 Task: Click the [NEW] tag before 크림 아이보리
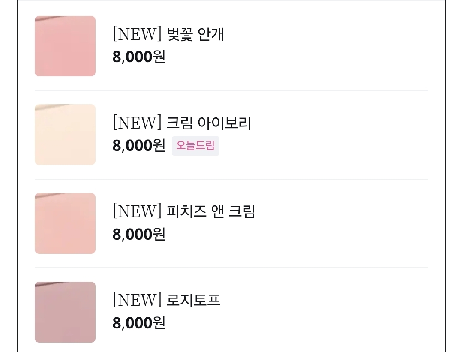tap(137, 123)
